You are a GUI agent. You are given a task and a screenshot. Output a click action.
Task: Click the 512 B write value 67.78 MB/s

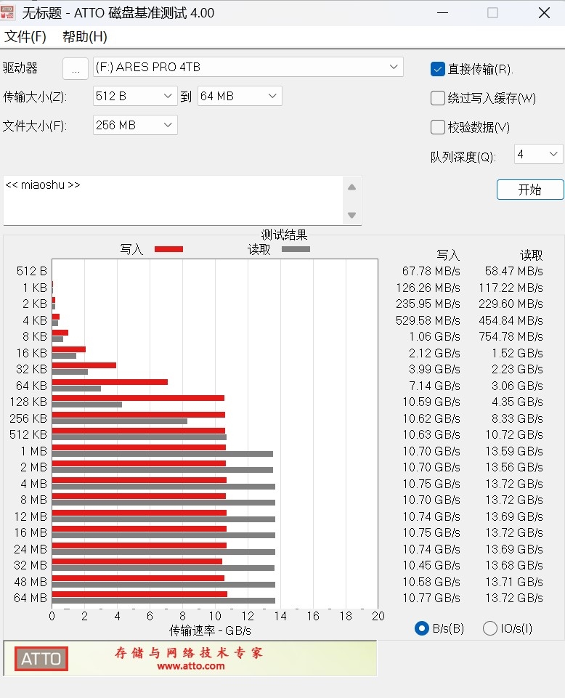(x=431, y=271)
